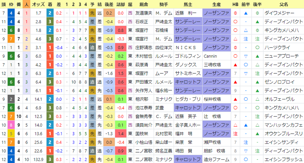Click breeder name Cannin
This screenshot has height=163, width=304.
(x=210, y=56)
